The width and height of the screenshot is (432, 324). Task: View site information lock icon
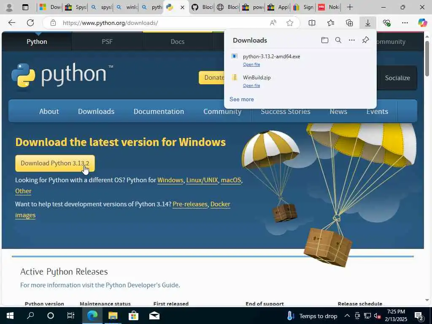(x=53, y=23)
